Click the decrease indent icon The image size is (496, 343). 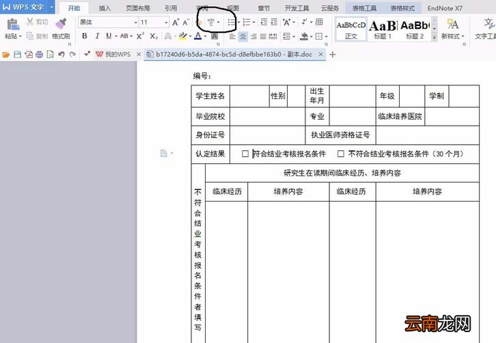coord(264,22)
